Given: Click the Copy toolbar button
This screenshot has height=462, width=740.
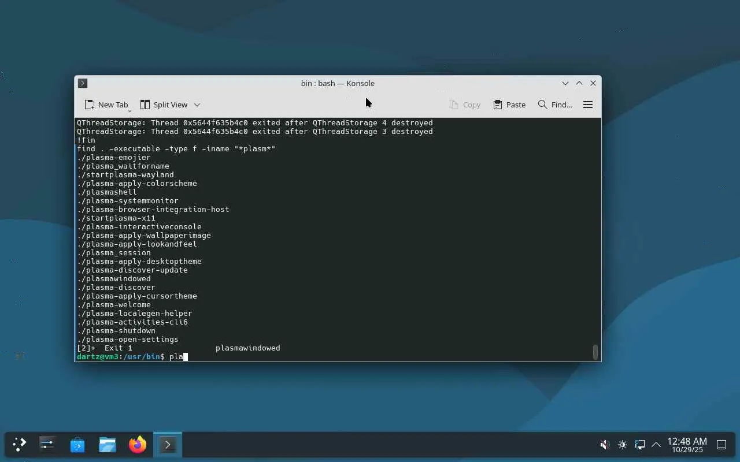Looking at the screenshot, I should click(x=465, y=105).
